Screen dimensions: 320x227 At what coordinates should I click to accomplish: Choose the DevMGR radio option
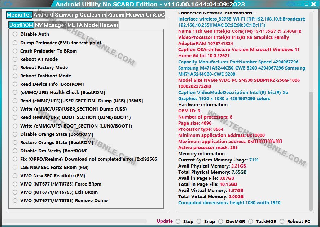221,222
